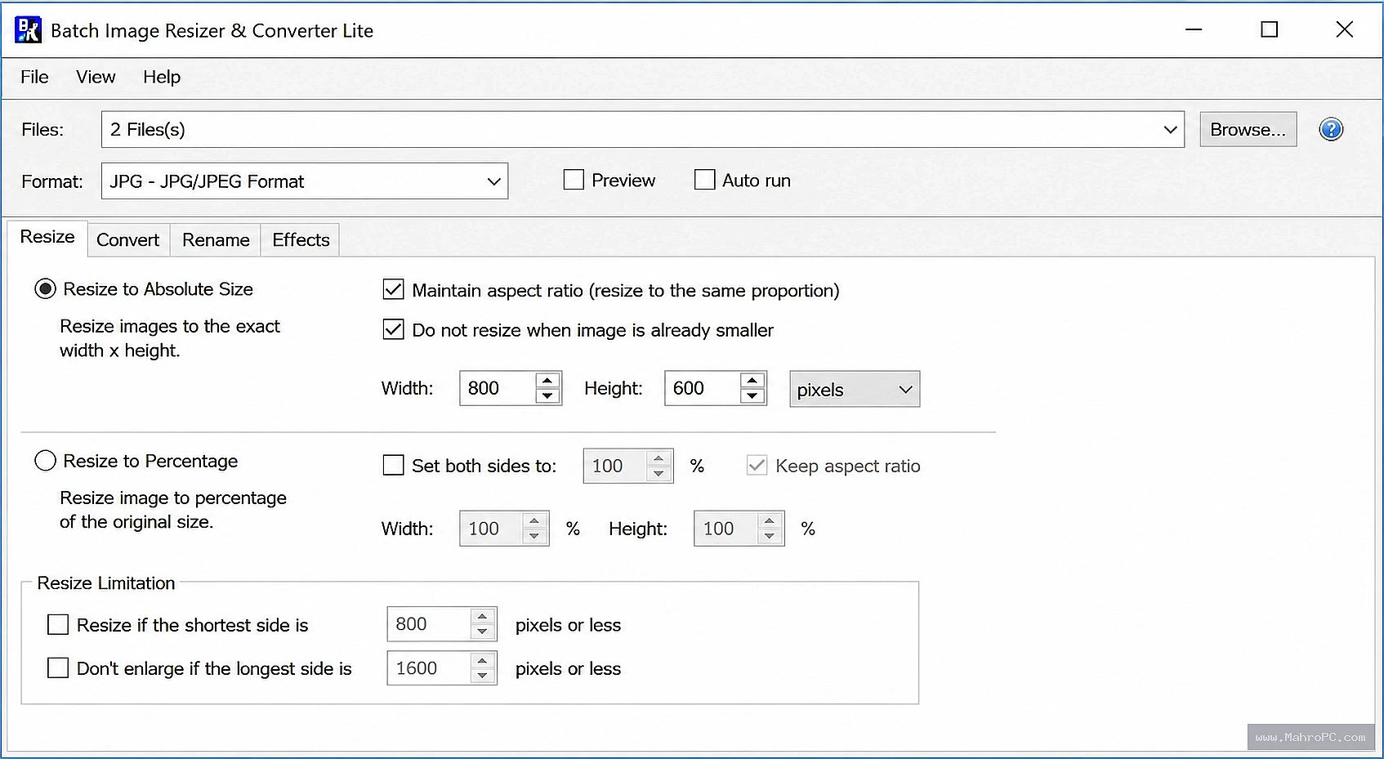Decrease absolute Width with down arrow
1384x759 pixels.
pyautogui.click(x=547, y=396)
